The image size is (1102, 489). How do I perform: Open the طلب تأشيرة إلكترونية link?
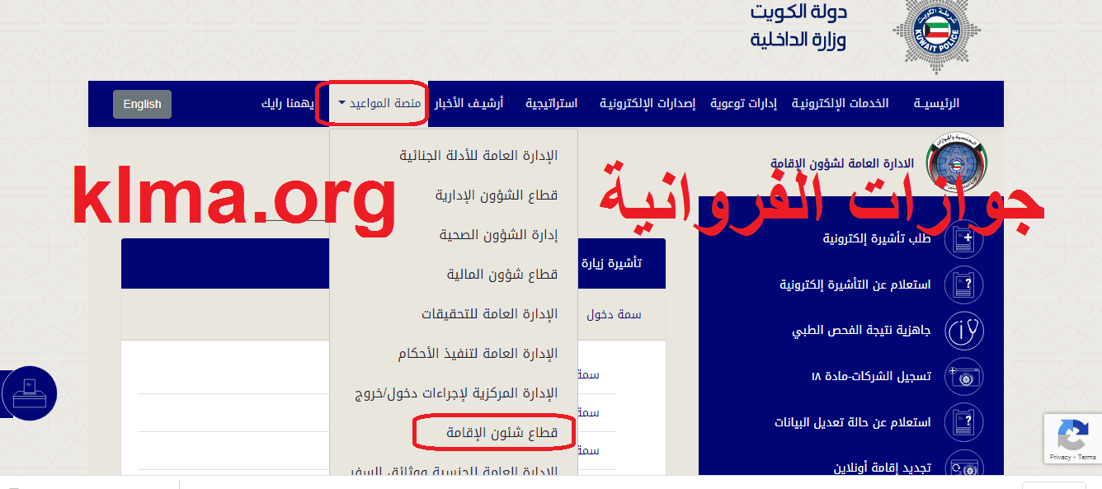tap(877, 239)
